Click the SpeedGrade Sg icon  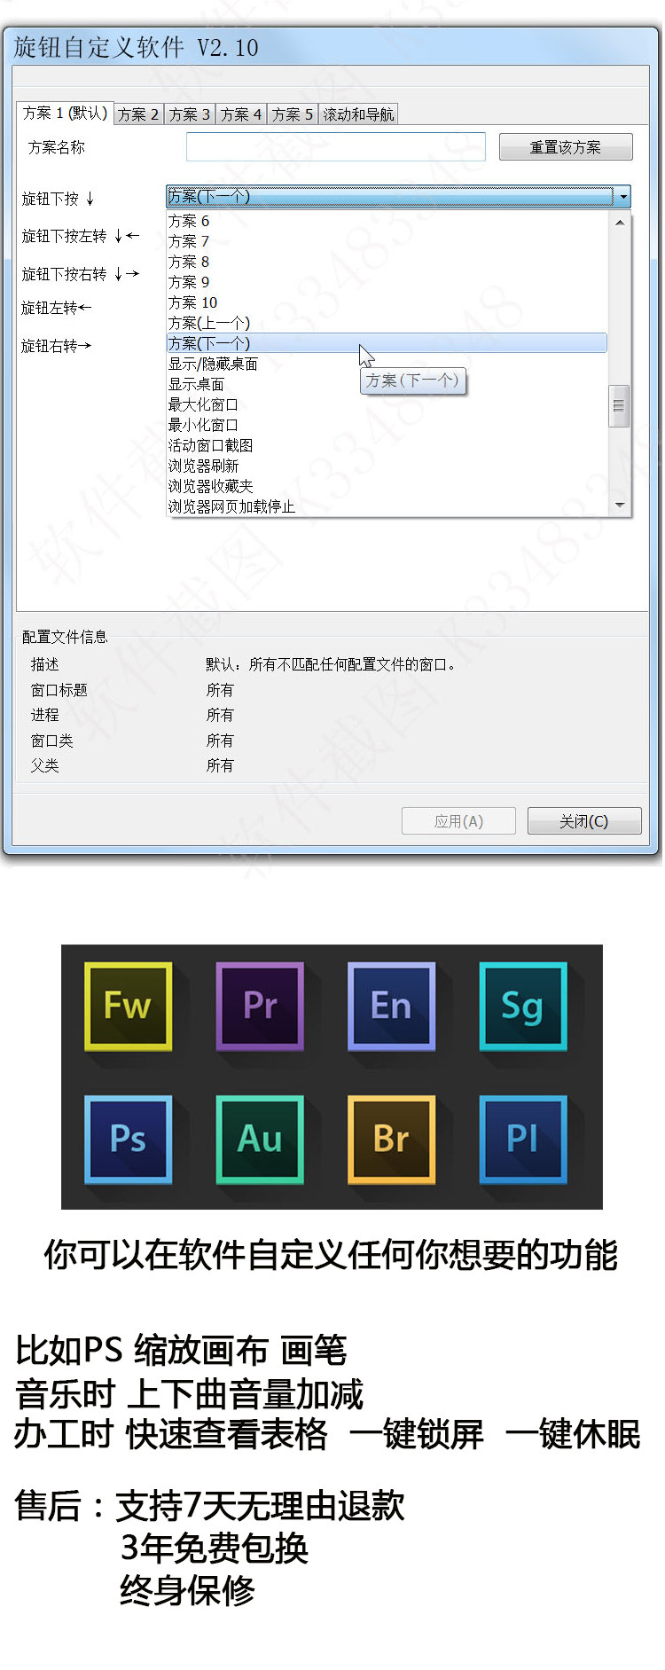tap(523, 1006)
